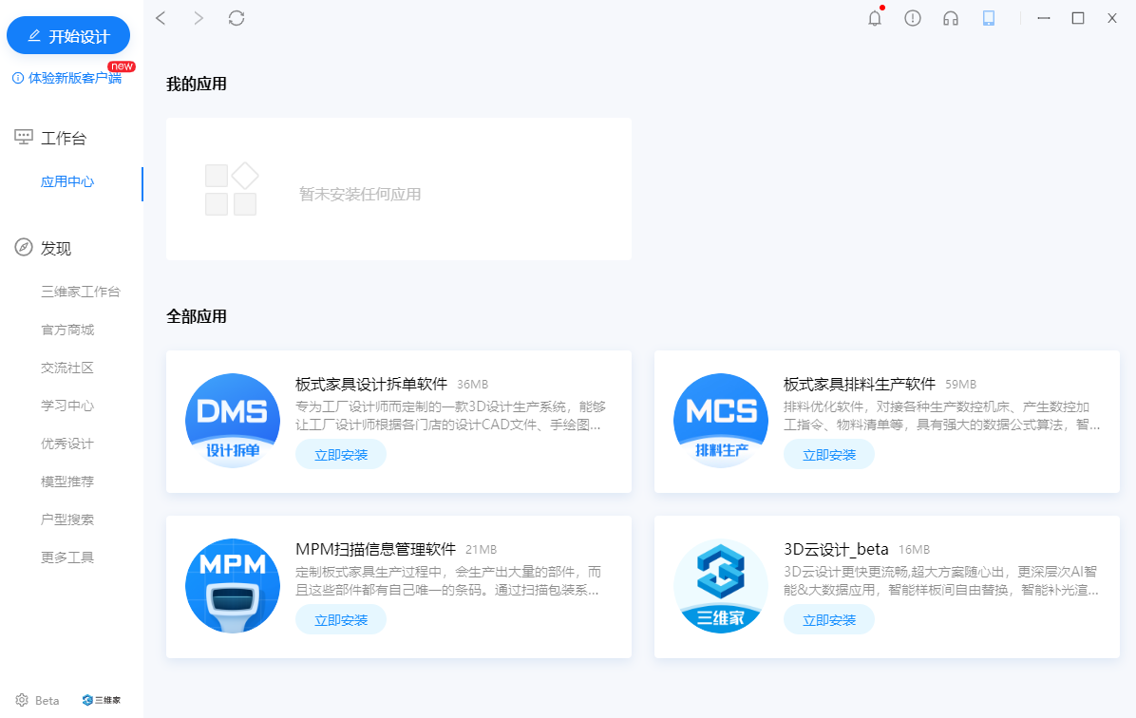Click the 21MB size label
1136x718 pixels.
(x=481, y=550)
